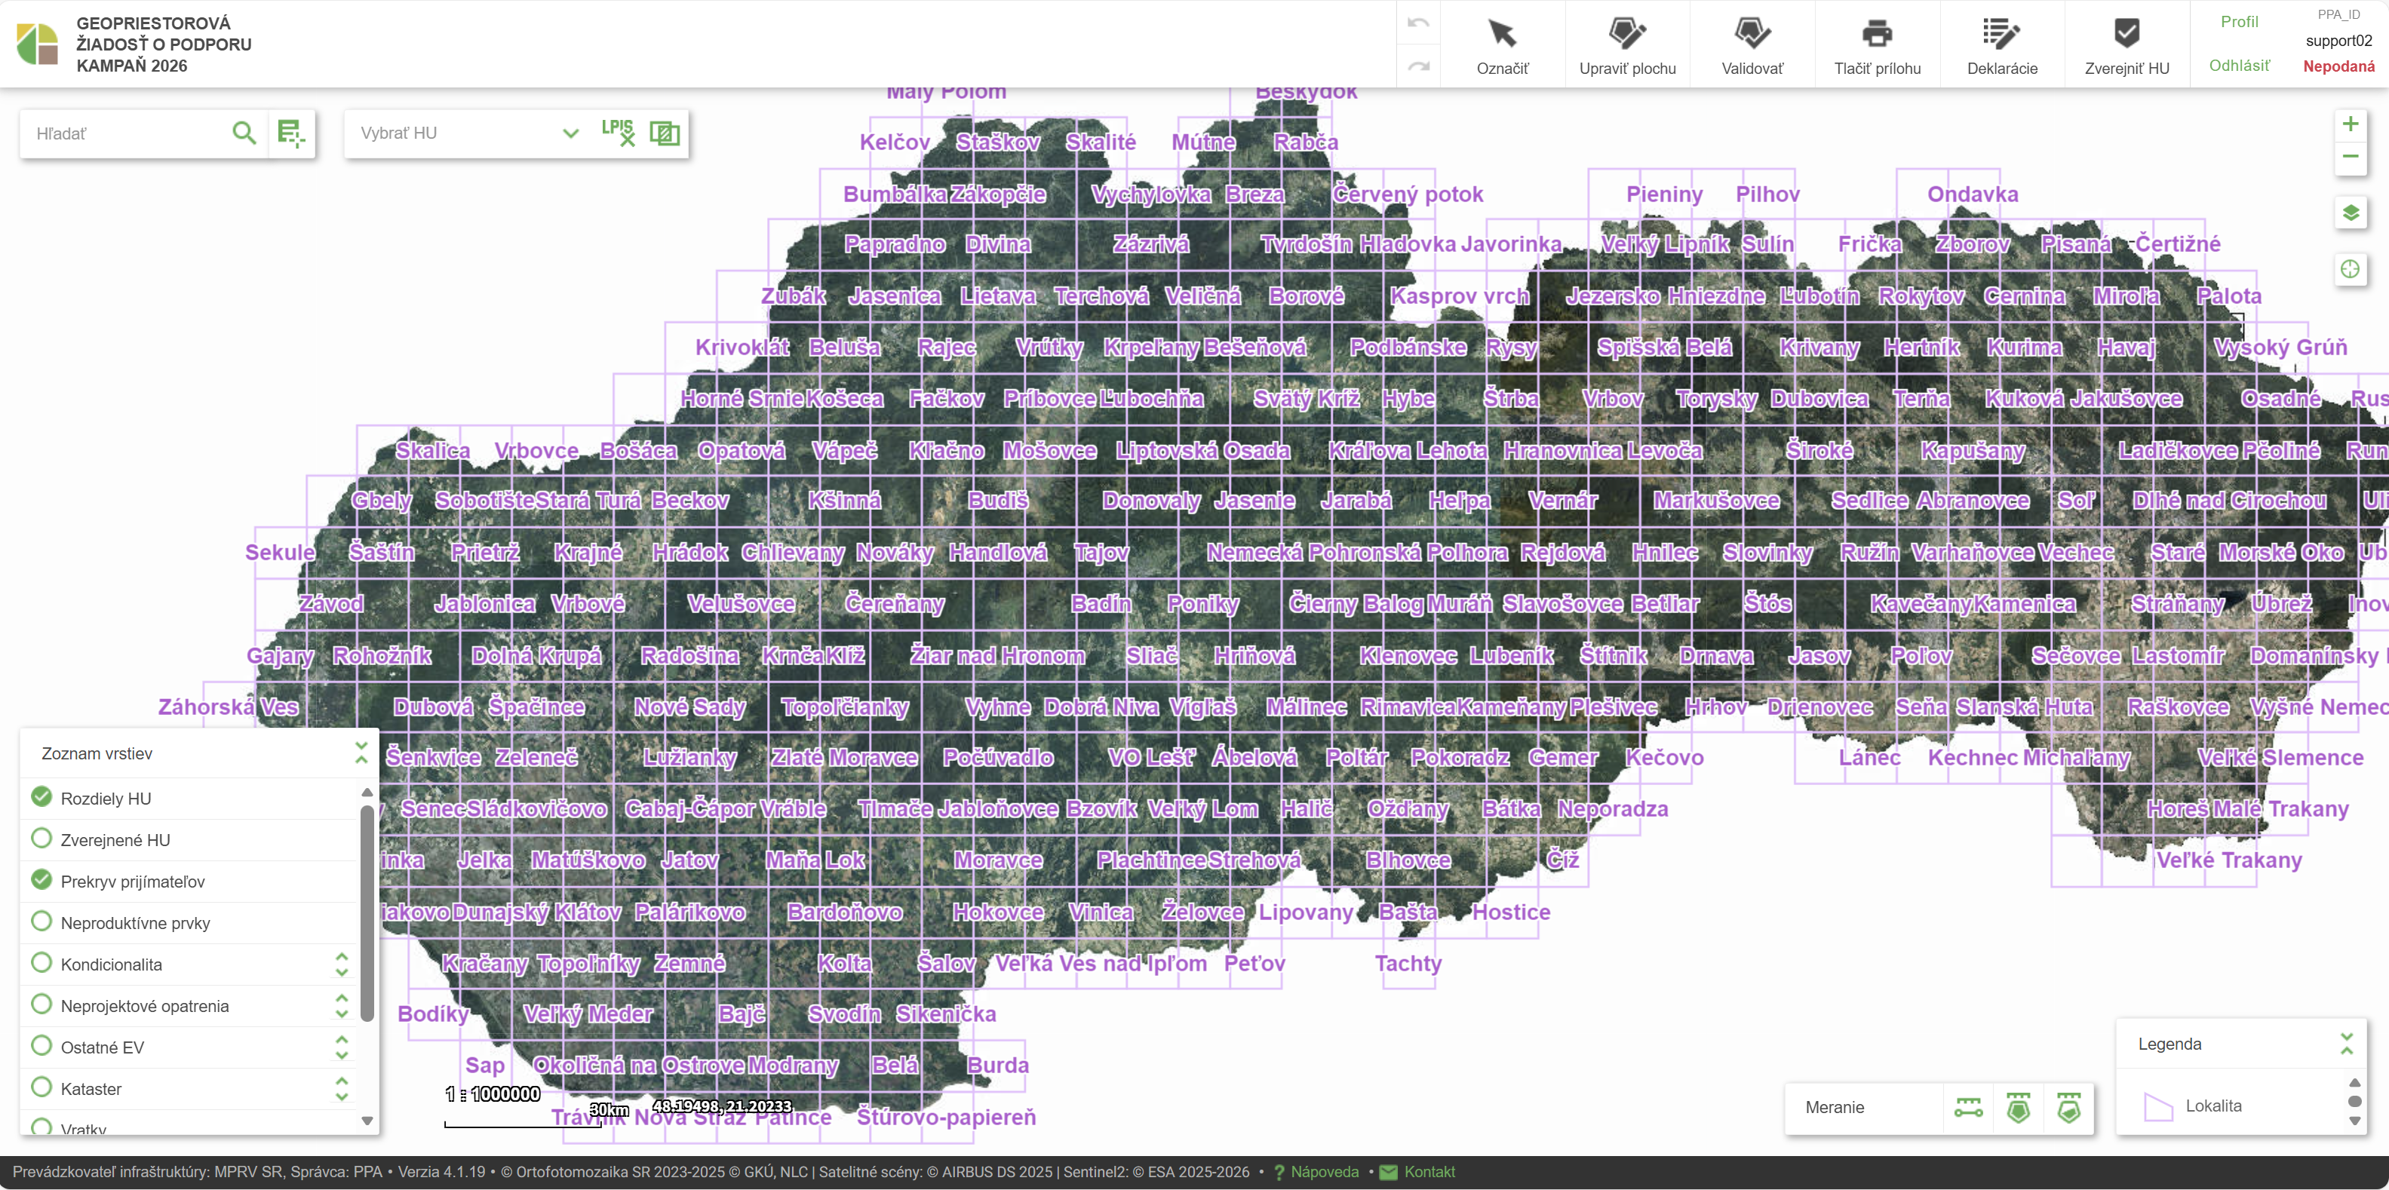This screenshot has width=2389, height=1190.
Task: Select the distance measuring tool icon
Action: (1968, 1108)
